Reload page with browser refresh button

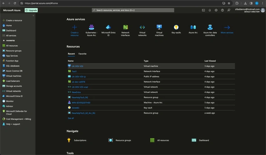[x=15, y=3]
